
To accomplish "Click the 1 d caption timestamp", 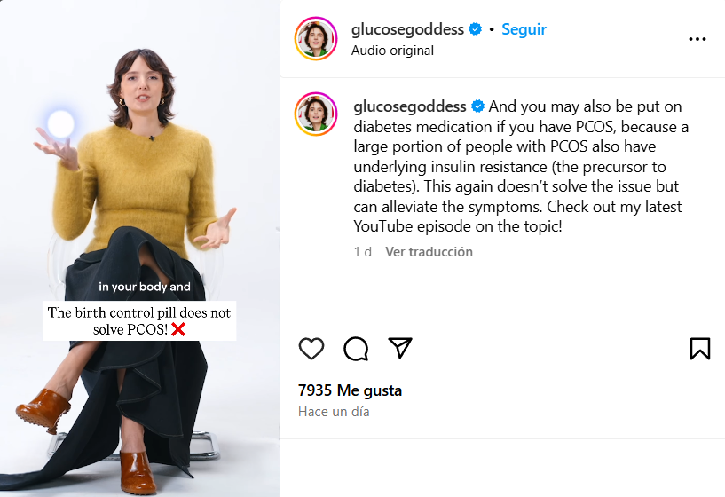I will point(363,252).
